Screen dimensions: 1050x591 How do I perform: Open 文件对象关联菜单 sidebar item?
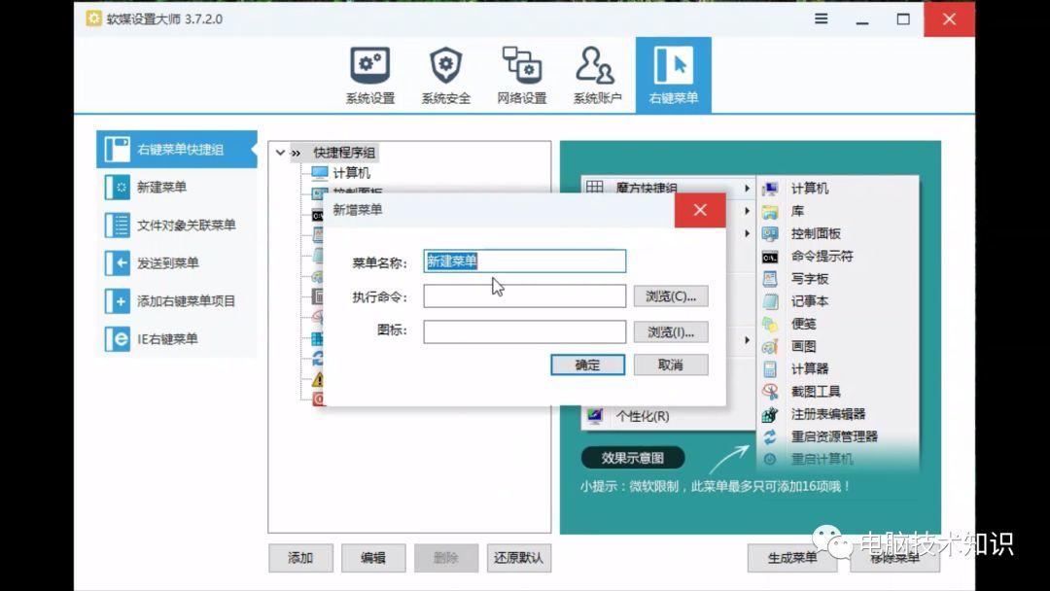click(177, 225)
